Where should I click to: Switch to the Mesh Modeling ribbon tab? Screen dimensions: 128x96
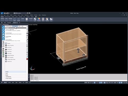(x=7, y=17)
